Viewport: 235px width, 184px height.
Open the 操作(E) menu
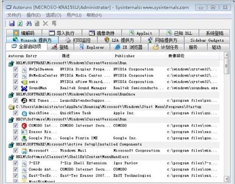click(x=34, y=15)
